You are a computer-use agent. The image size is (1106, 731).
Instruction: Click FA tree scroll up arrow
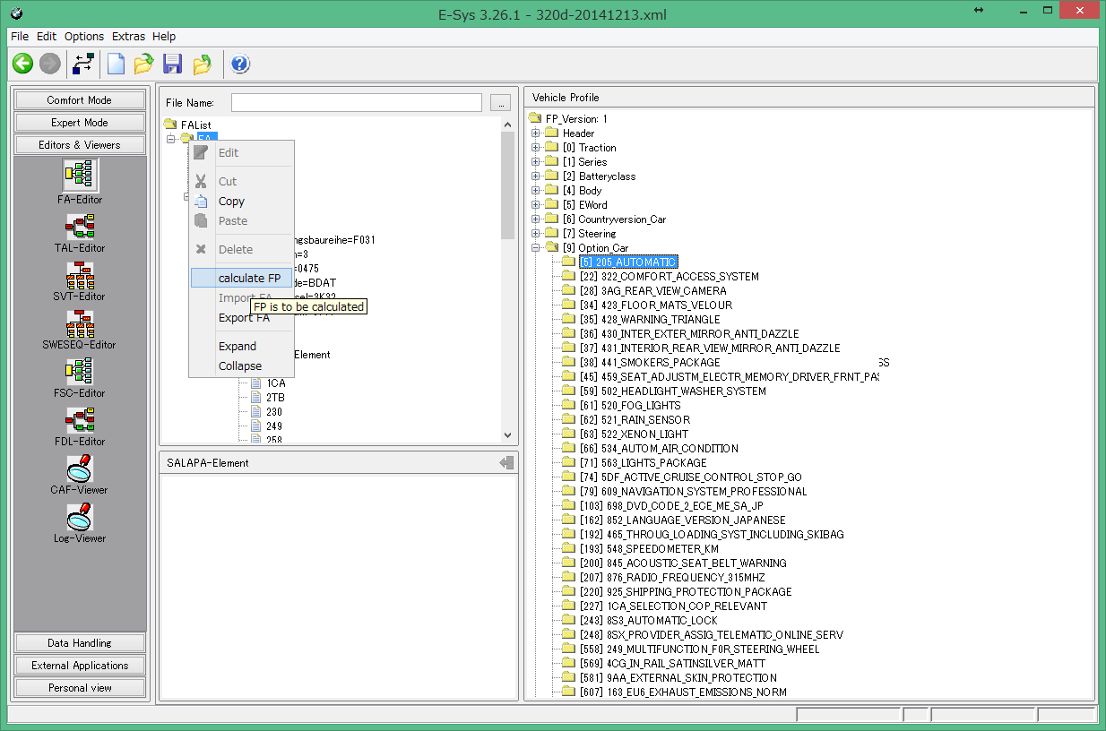coord(509,125)
